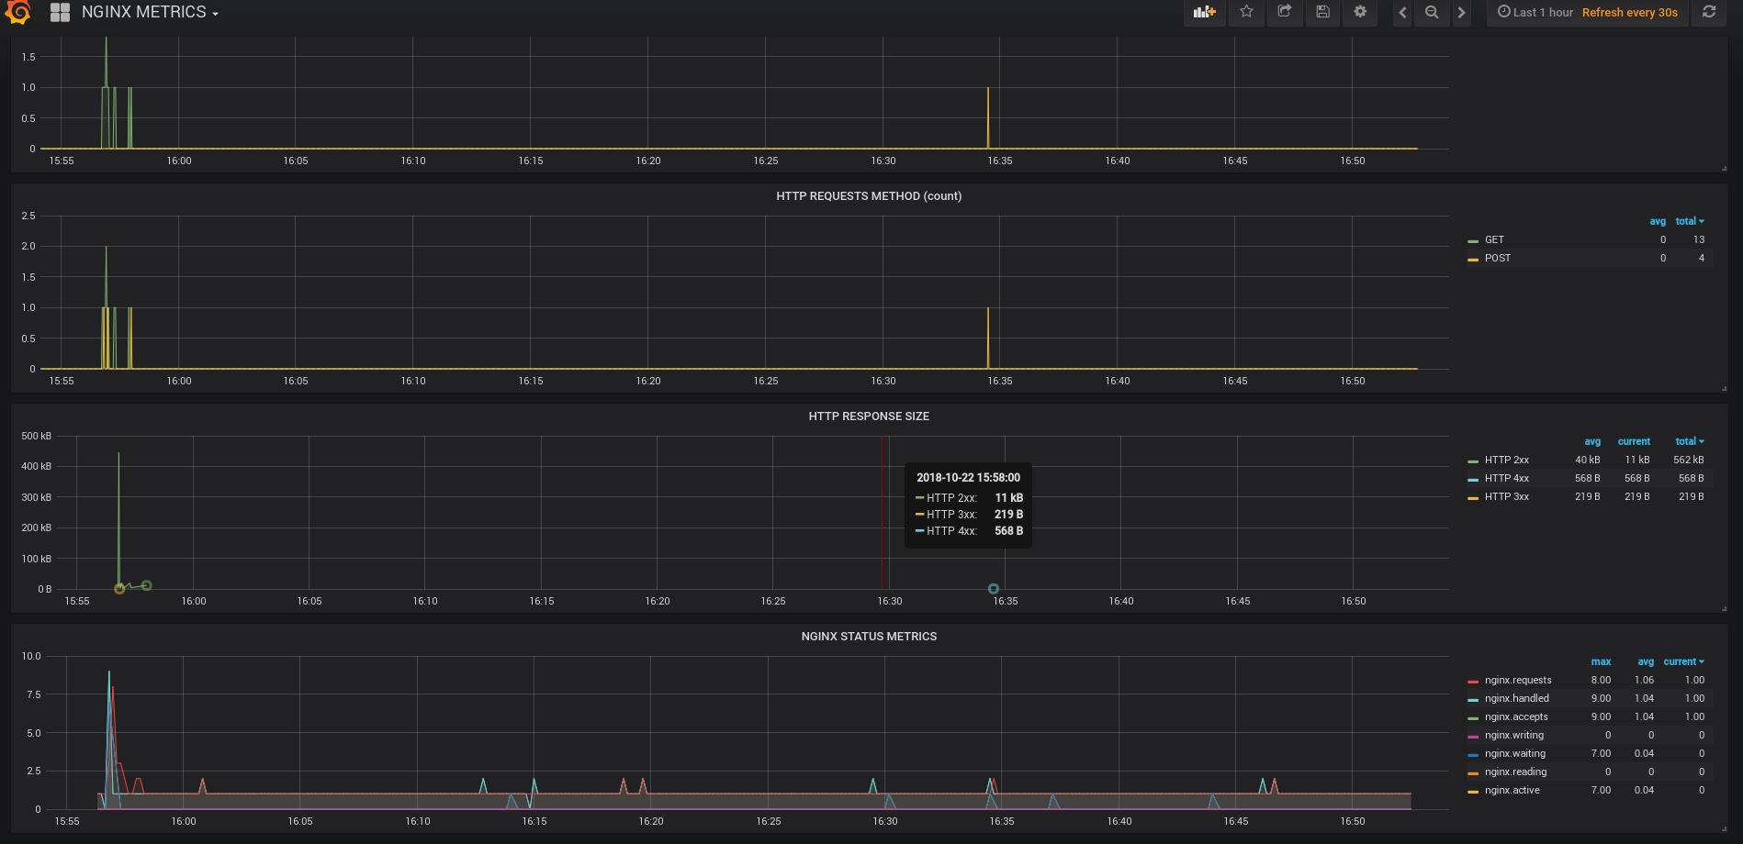Save the dashboard
Screen dimensions: 1743x844
pos(1322,12)
